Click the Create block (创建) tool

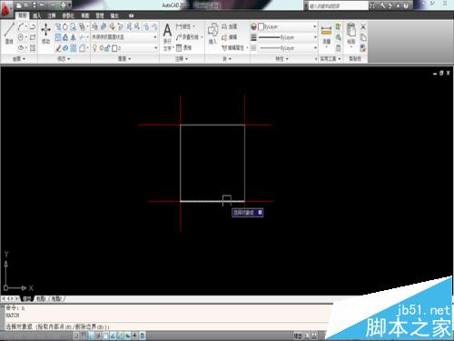230,26
